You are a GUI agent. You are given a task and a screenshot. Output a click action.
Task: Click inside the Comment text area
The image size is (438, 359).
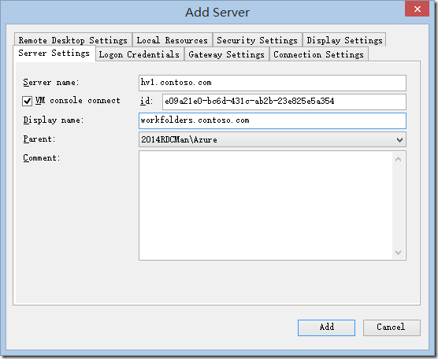point(265,205)
